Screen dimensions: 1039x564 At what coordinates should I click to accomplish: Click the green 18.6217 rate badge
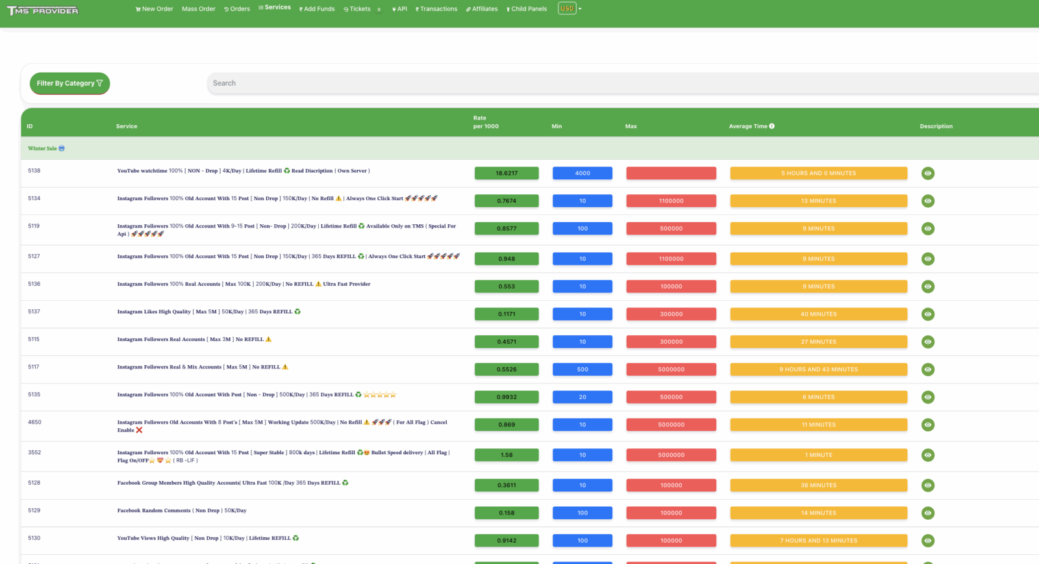pos(507,173)
